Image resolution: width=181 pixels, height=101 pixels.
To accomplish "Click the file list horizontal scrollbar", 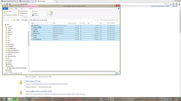I will click(73, 71).
